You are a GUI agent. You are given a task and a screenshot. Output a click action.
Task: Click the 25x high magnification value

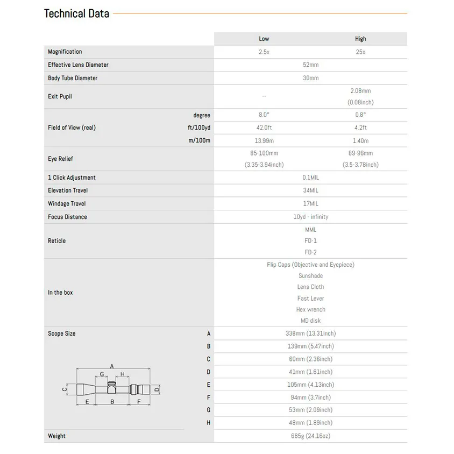(x=360, y=52)
